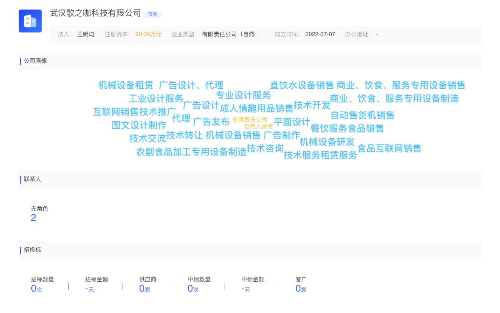Select orange tag 自然人投资
Image resolution: width=500 pixels, height=313 pixels.
coord(258,127)
